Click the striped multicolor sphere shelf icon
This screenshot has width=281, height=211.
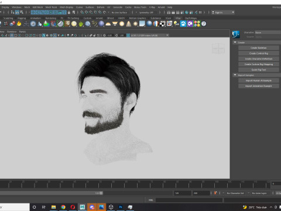(156, 24)
